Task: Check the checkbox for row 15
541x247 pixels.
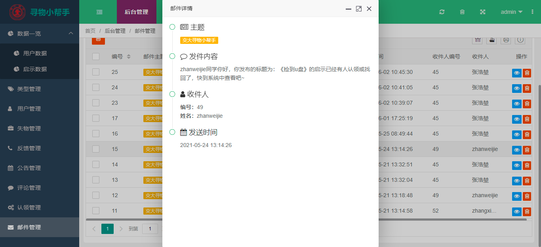Action: [96, 149]
